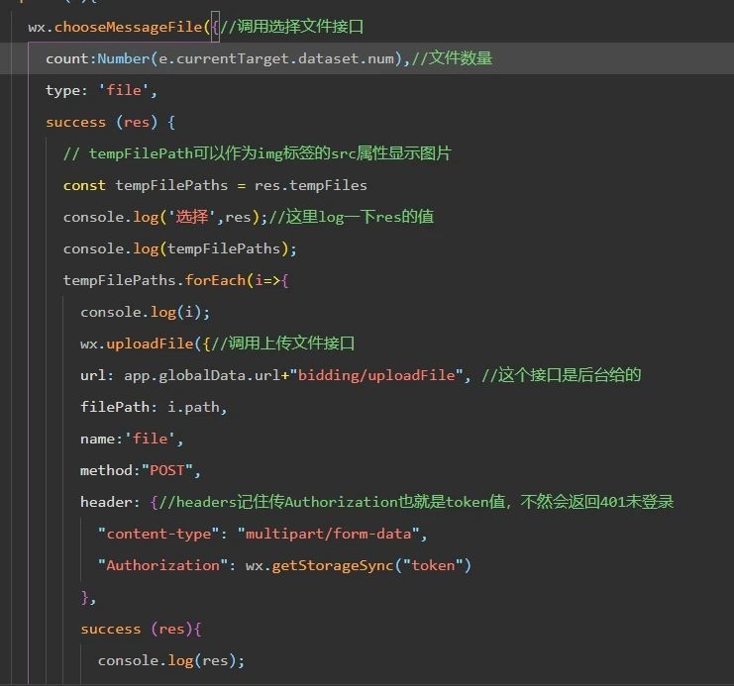
Task: Click the //这个接口是后台给的 comment
Action: point(562,375)
